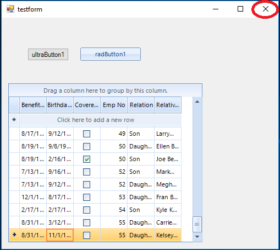The height and width of the screenshot is (250, 280).
Task: Sort by the Covere... column header
Action: point(87,105)
